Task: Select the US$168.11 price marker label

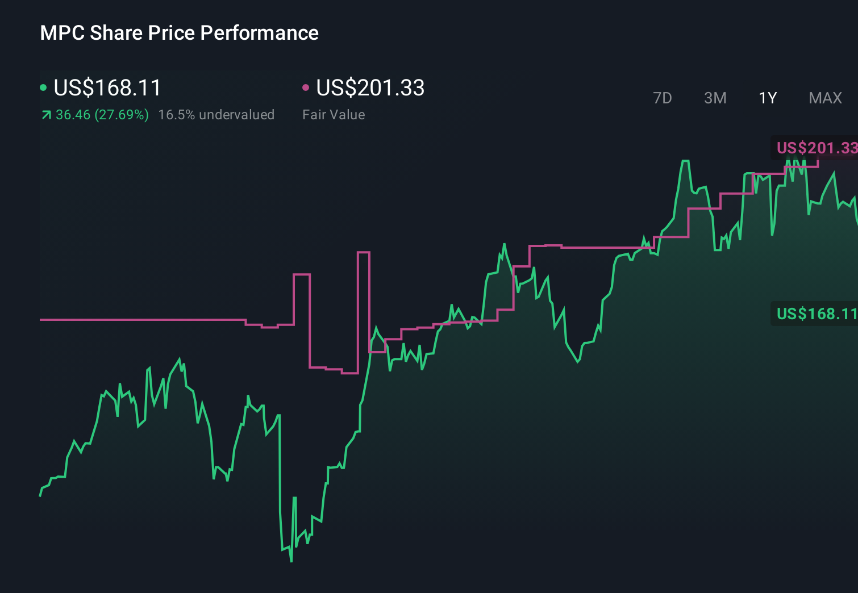Action: (x=815, y=312)
